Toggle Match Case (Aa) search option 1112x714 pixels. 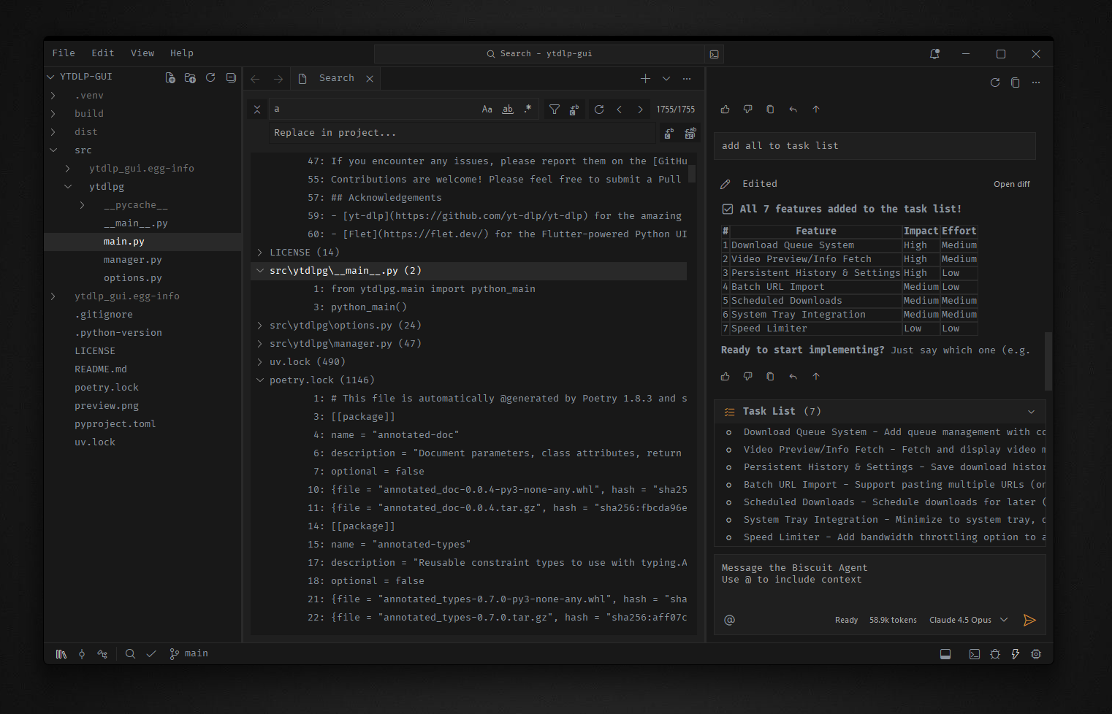click(x=487, y=110)
